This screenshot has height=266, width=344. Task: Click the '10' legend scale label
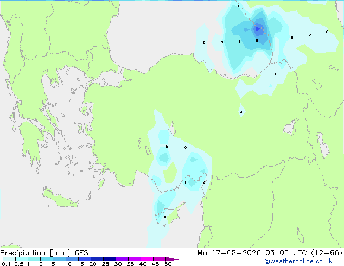[x=68, y=264]
